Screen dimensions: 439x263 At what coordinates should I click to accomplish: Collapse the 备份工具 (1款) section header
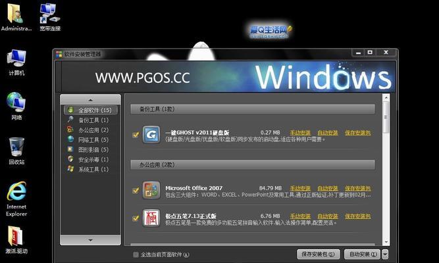[253, 109]
